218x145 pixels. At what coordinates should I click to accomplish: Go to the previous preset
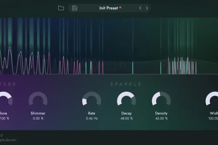pos(140,8)
